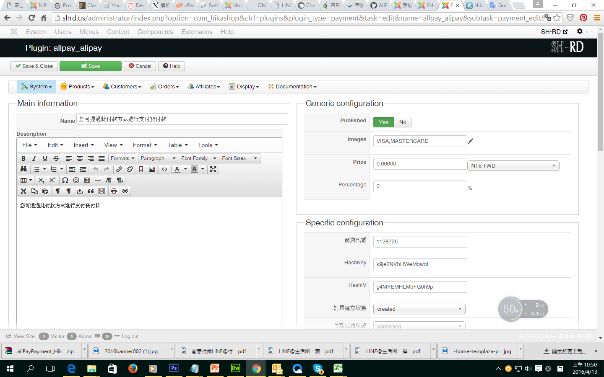Open the Joomla Extensions menu
This screenshot has width=604, height=377.
tap(197, 32)
